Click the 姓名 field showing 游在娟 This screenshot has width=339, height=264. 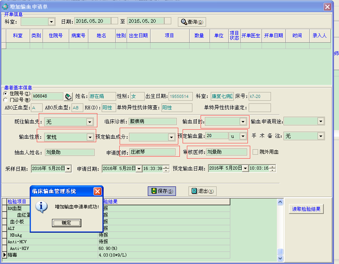tap(102, 96)
